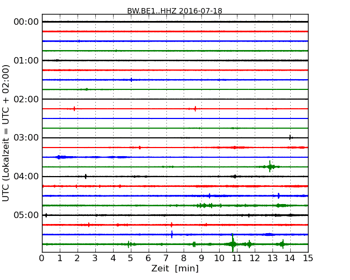Select x-axis tick label 9
This screenshot has width=350, height=280.
(201, 258)
